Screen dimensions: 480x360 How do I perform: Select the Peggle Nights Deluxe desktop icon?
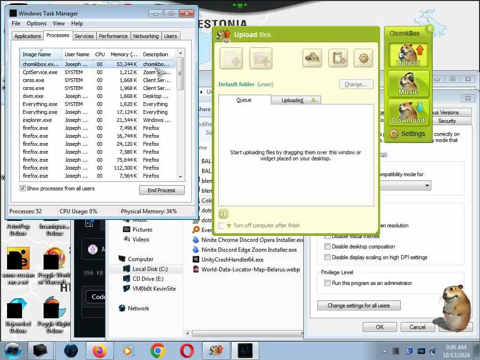54,315
